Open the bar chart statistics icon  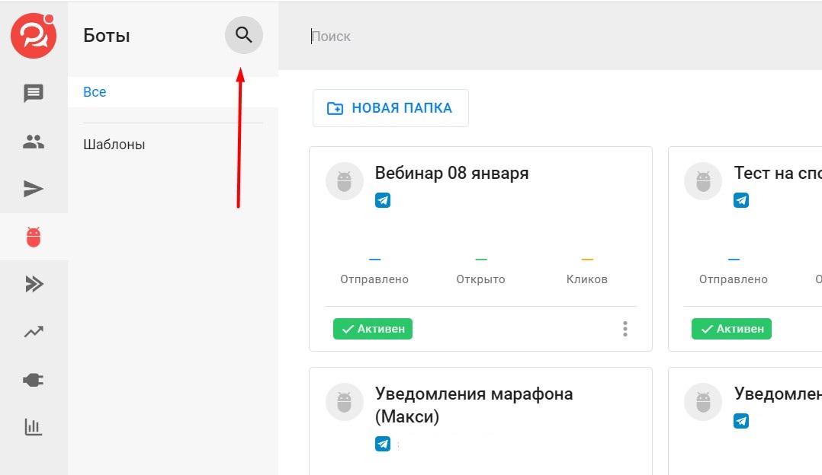34,427
